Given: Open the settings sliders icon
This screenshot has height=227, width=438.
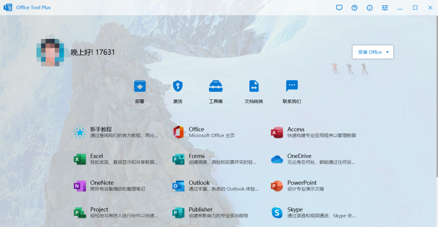Looking at the screenshot, I should point(385,8).
